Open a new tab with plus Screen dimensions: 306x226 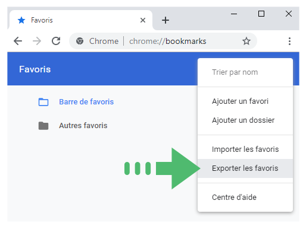point(166,20)
